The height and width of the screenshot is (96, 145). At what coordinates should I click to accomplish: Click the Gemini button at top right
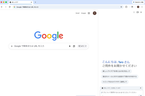tap(138, 2)
